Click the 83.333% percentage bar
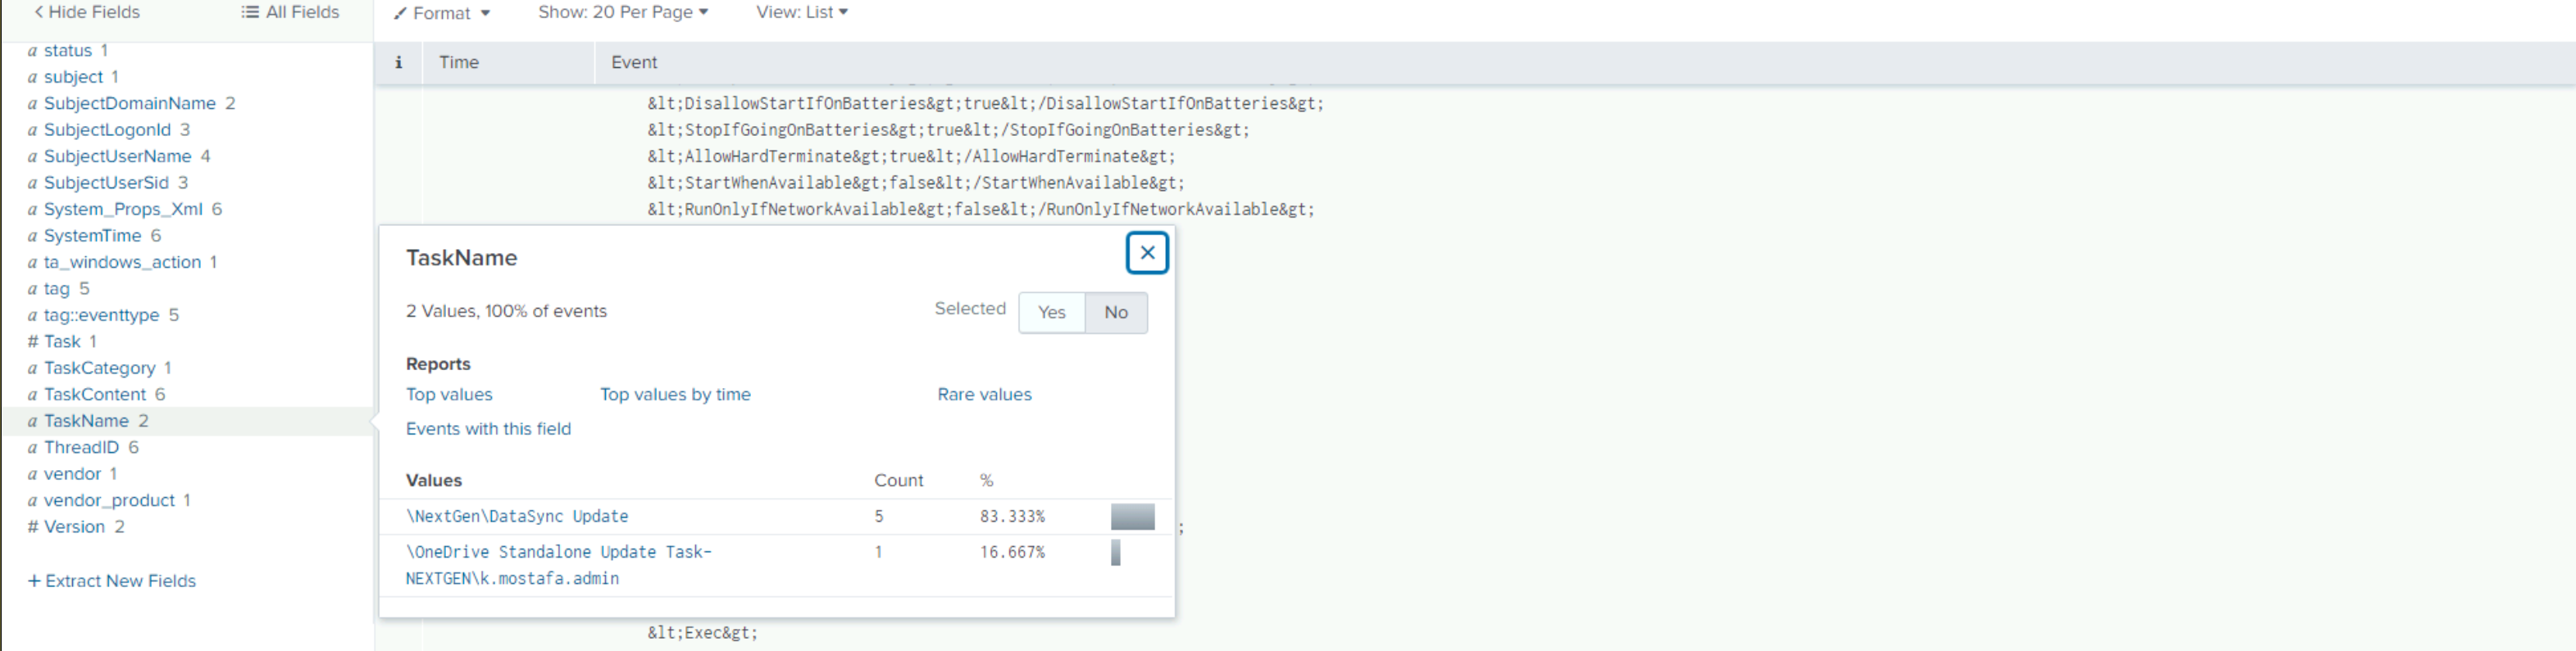The image size is (2576, 651). coord(1132,516)
